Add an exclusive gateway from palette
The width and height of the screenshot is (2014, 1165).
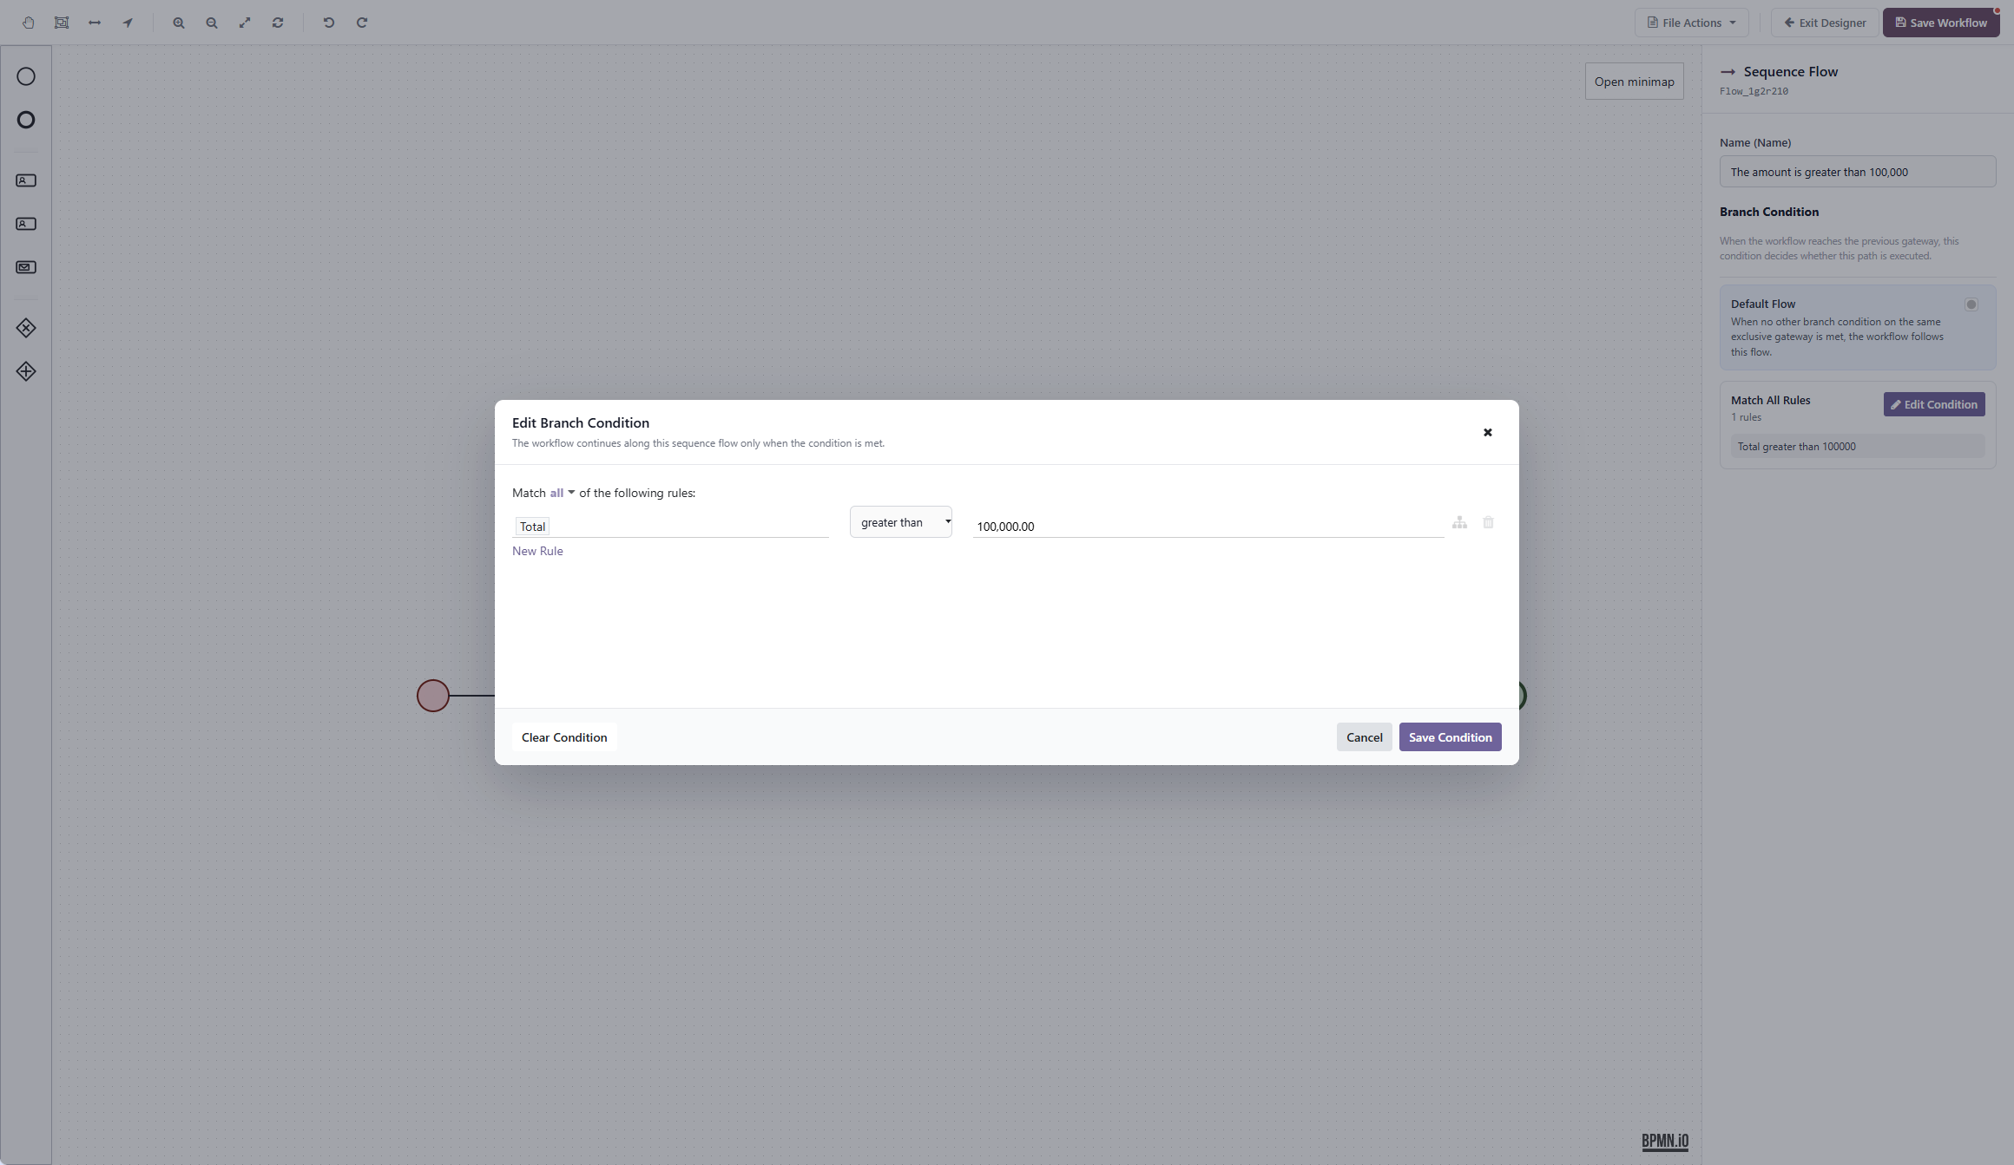pos(26,328)
